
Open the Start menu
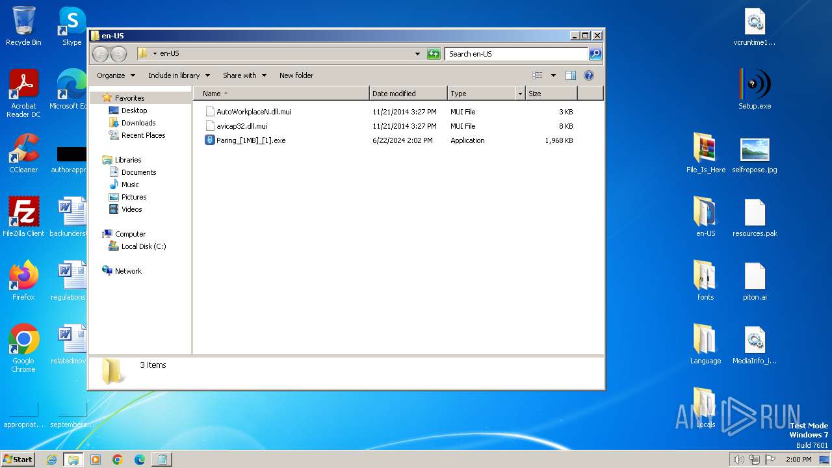tap(18, 460)
